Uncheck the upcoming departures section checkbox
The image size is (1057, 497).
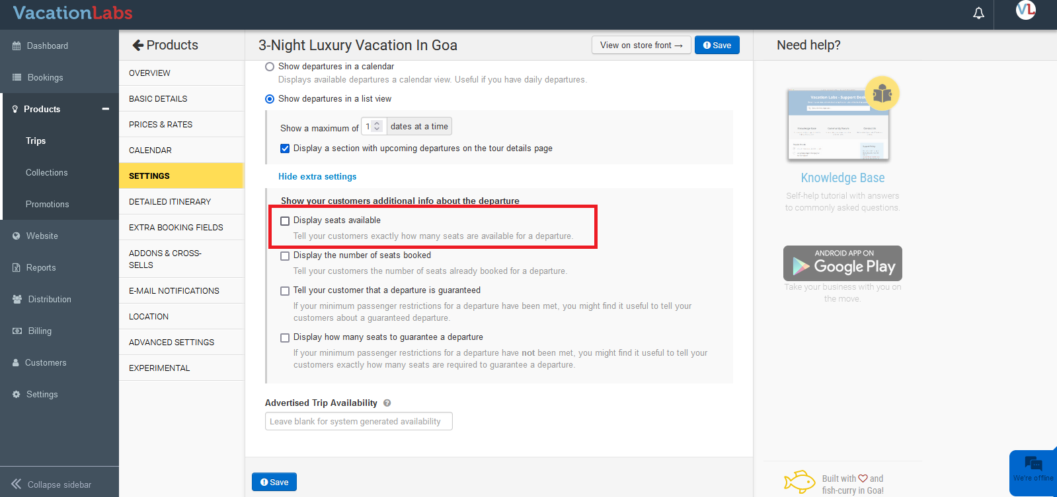pyautogui.click(x=285, y=149)
